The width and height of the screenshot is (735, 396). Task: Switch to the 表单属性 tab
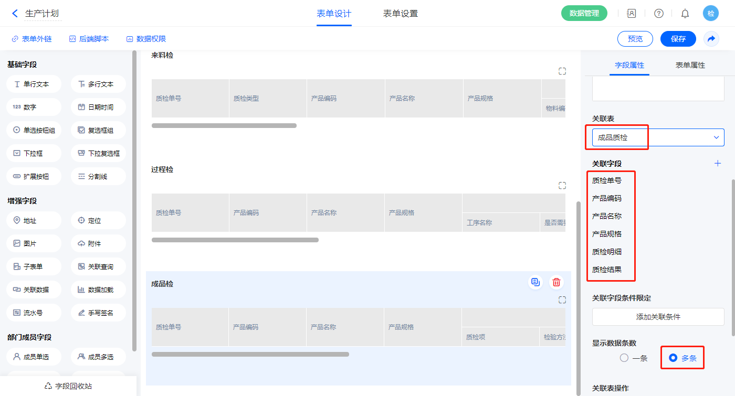click(690, 66)
